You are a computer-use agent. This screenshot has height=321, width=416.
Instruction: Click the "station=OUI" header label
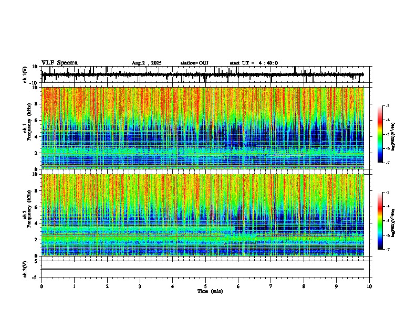coord(194,63)
